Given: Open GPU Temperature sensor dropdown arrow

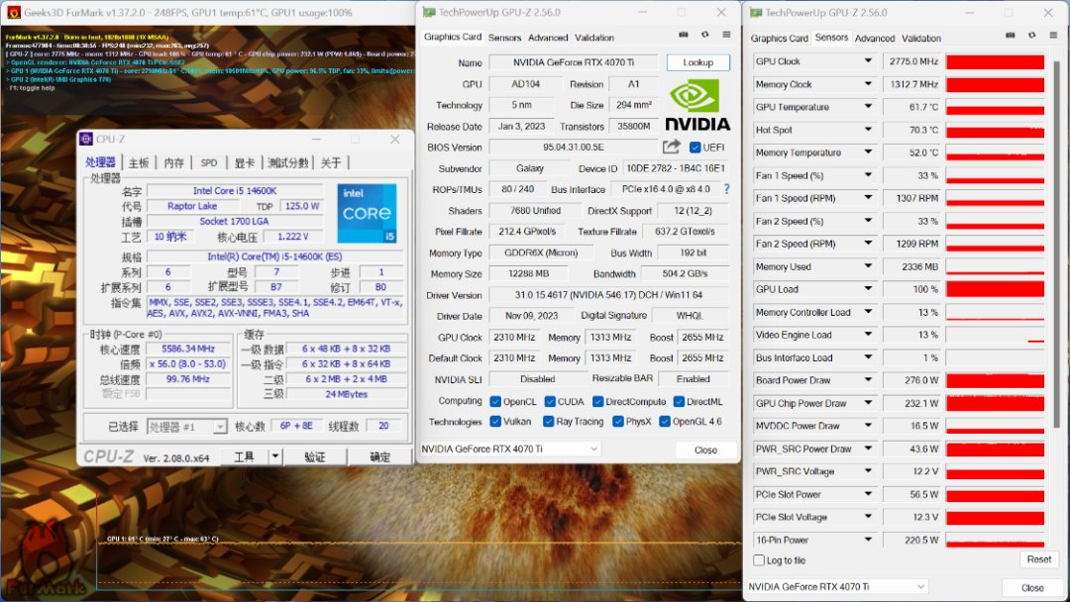Looking at the screenshot, I should click(x=868, y=106).
